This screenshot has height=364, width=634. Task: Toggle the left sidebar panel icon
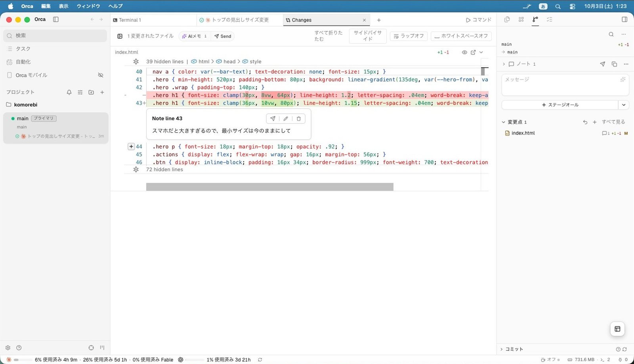(56, 19)
